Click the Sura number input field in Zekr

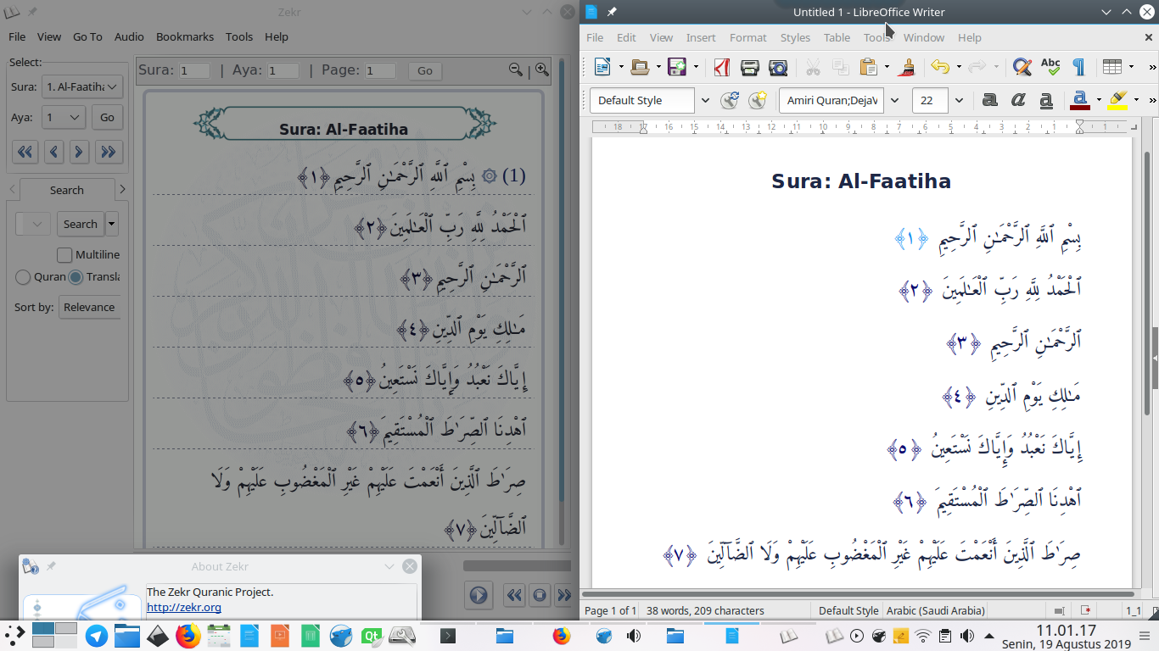pyautogui.click(x=194, y=70)
